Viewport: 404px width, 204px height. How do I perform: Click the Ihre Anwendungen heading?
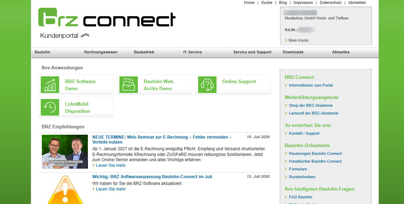tap(62, 68)
